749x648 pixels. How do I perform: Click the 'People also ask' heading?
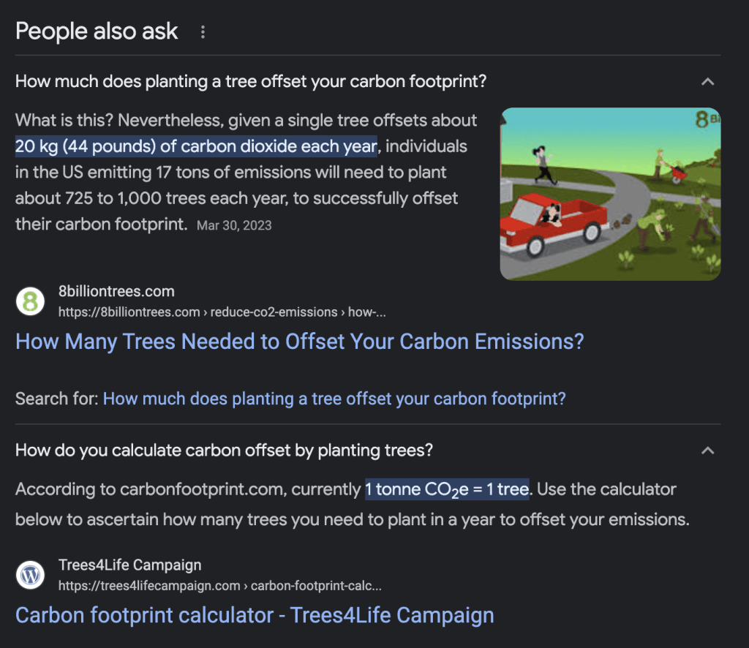[97, 31]
